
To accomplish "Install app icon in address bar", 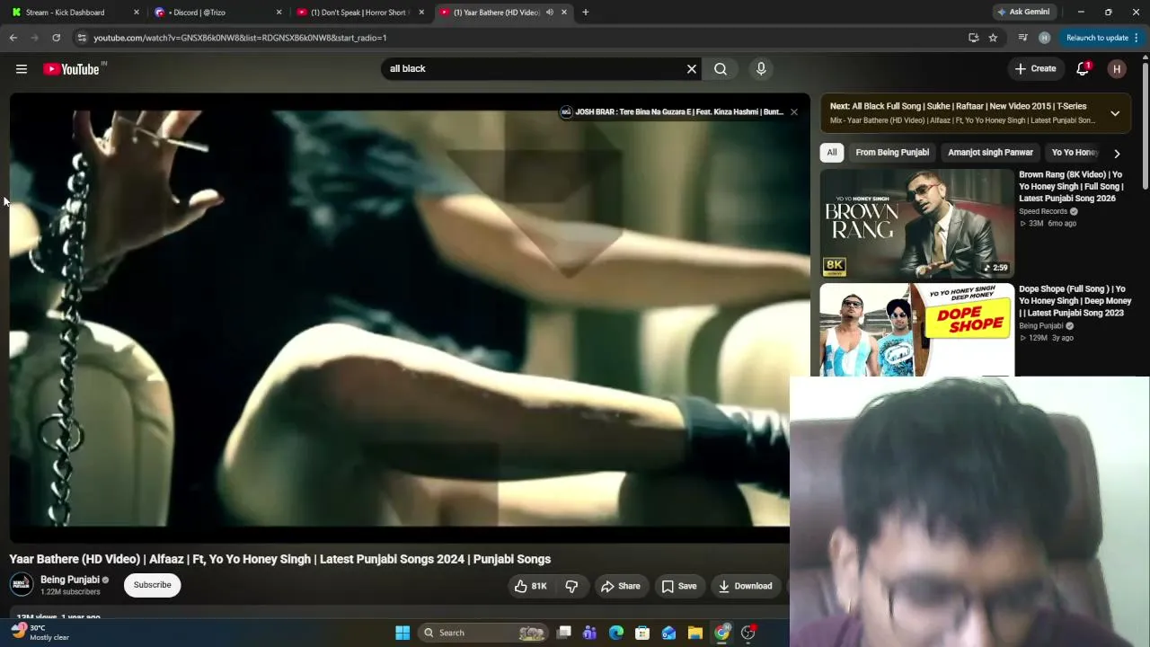I will click(973, 38).
